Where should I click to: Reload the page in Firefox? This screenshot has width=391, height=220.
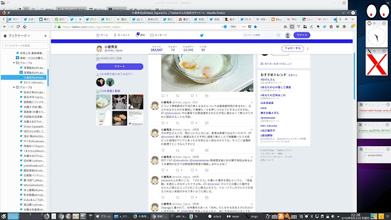18,27
